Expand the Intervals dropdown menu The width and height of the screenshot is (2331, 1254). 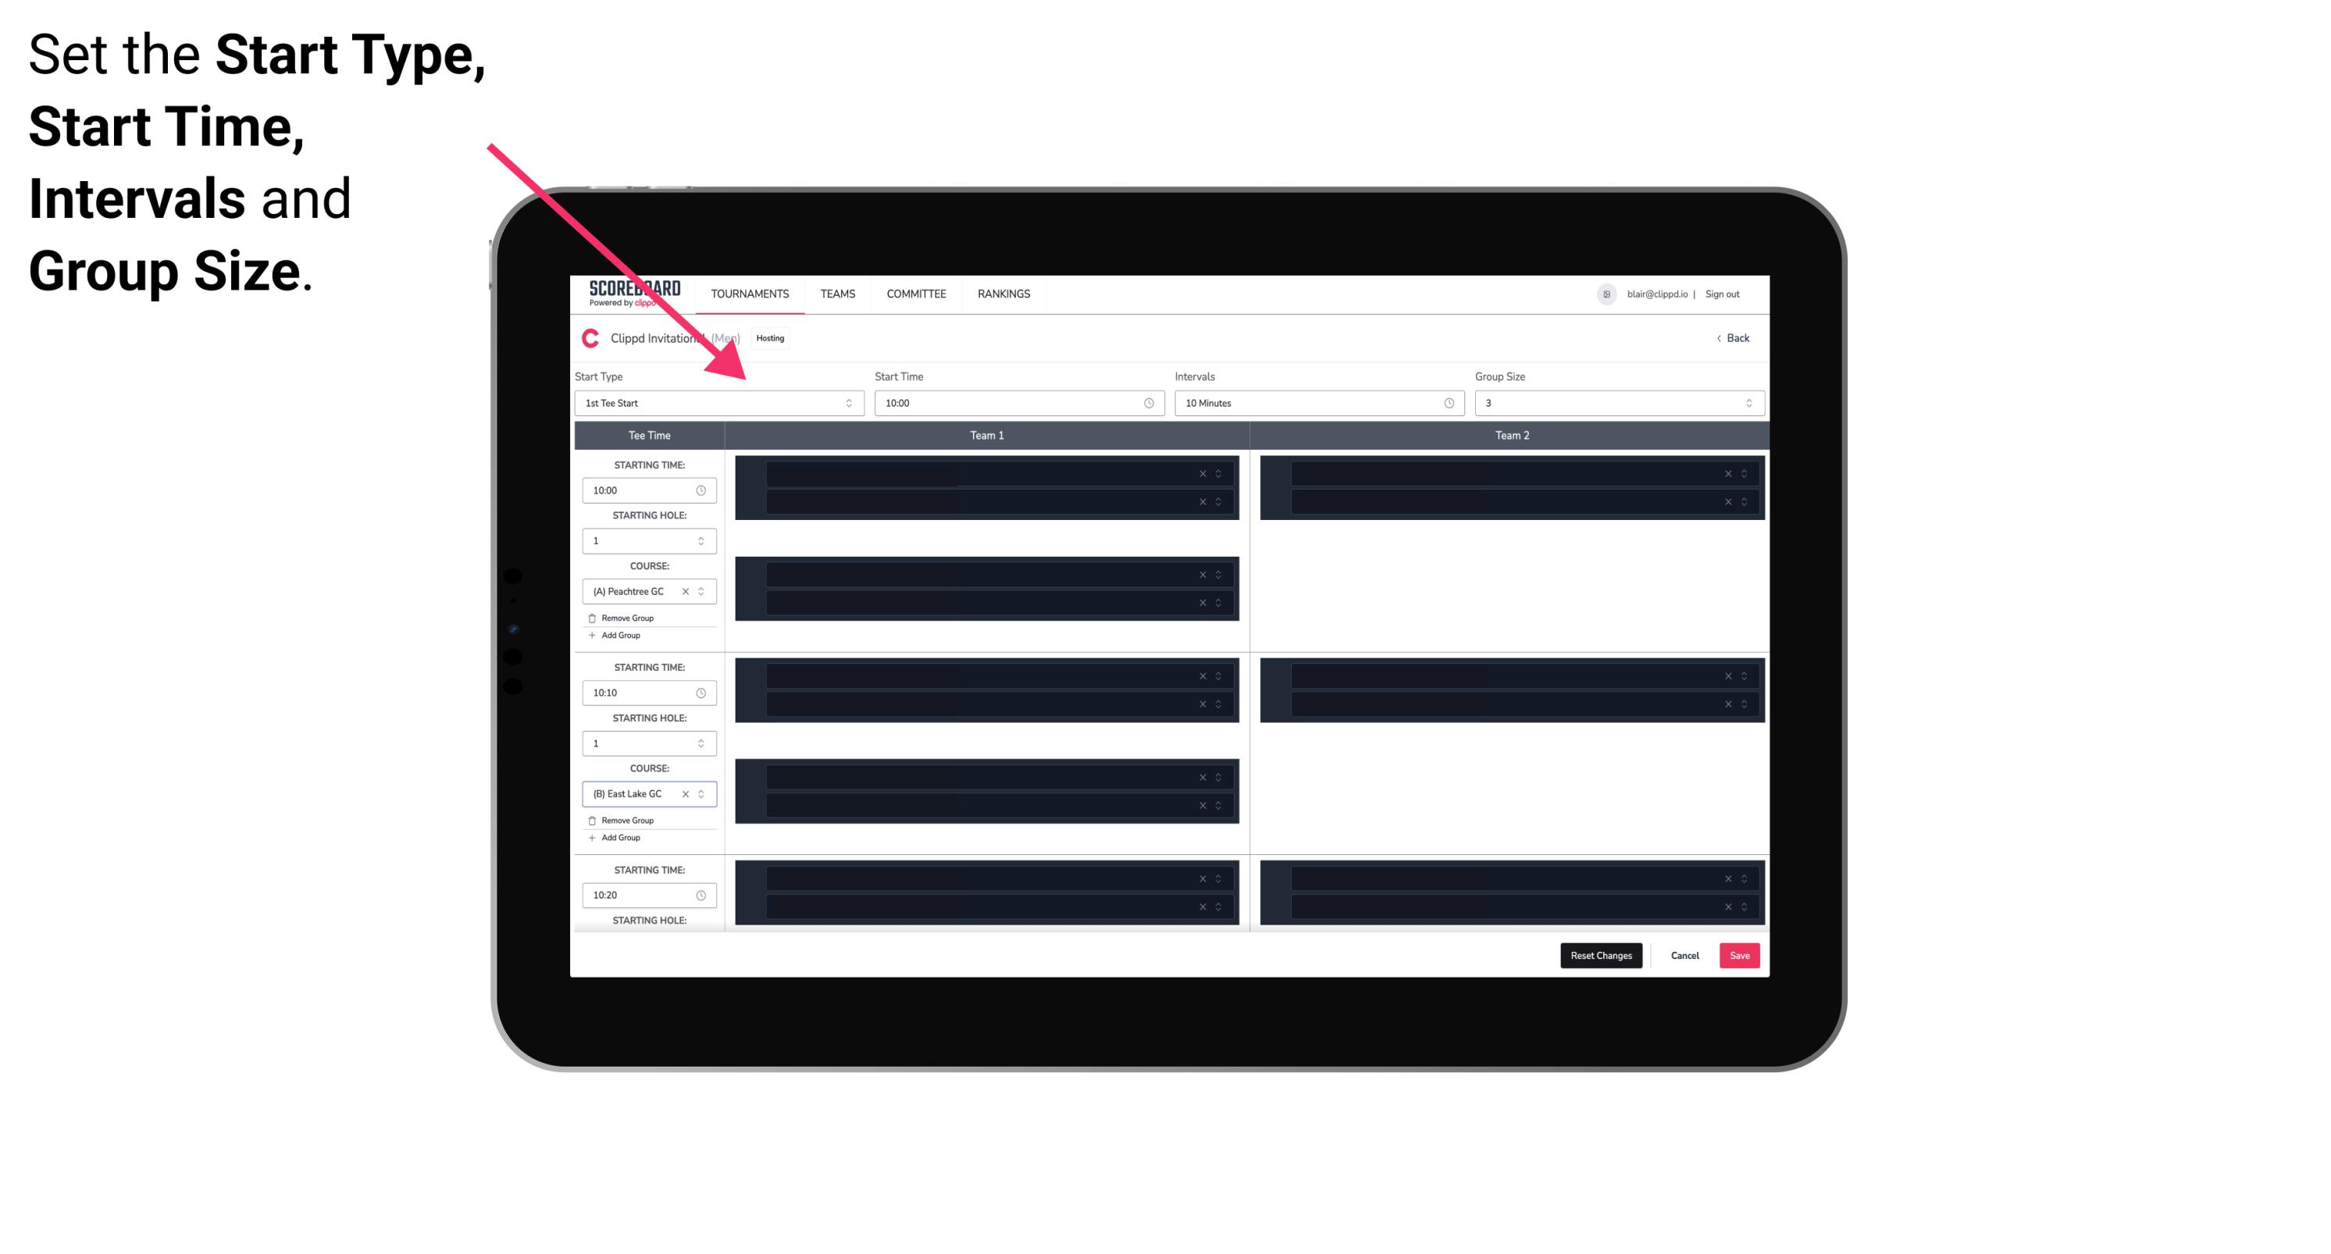(x=1315, y=403)
